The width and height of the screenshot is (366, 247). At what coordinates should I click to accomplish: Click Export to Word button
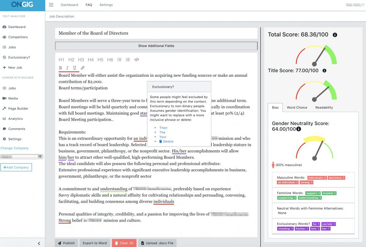point(95,243)
